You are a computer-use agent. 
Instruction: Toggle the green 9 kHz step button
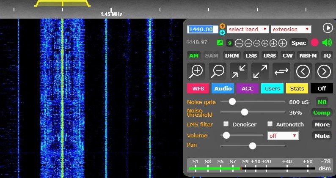click(230, 43)
